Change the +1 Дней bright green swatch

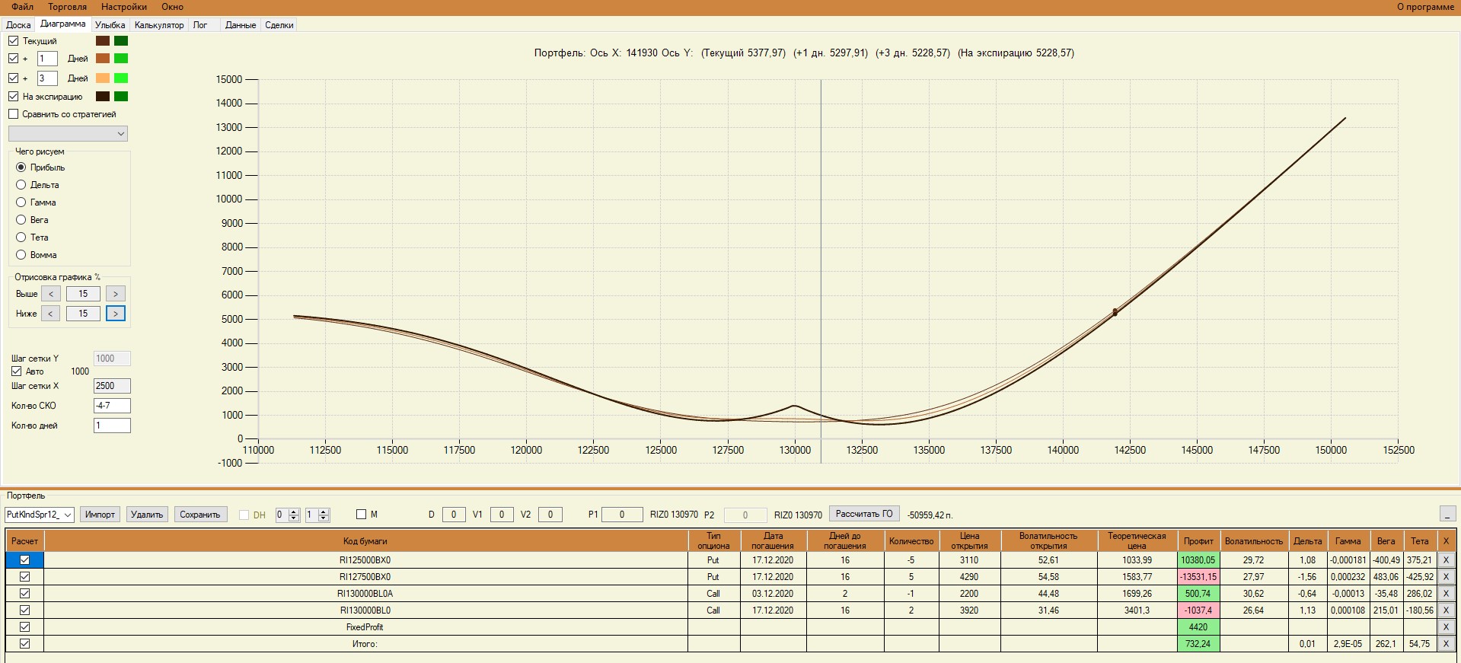tap(121, 59)
